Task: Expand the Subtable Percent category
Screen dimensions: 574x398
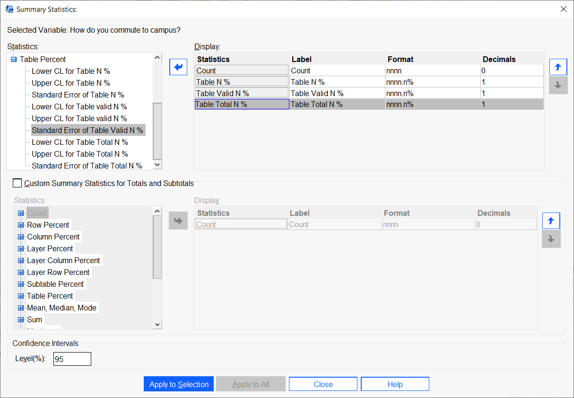Action: [20, 284]
